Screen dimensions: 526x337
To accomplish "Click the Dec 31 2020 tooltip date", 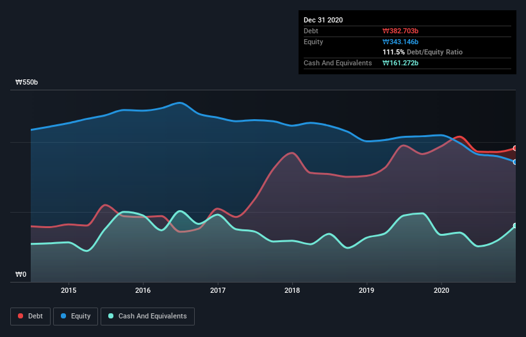I will click(x=323, y=20).
